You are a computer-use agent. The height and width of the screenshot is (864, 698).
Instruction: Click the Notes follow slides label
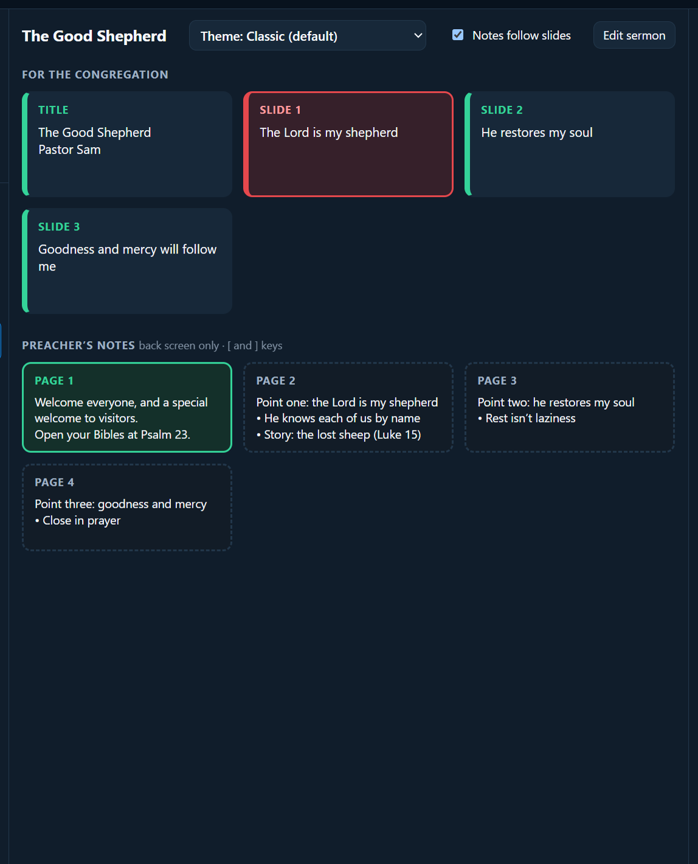(522, 35)
